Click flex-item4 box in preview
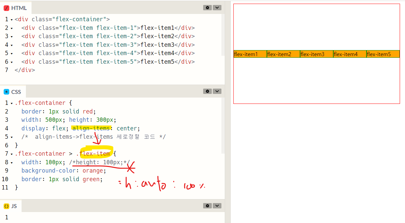The height and width of the screenshot is (223, 405). click(x=350, y=54)
